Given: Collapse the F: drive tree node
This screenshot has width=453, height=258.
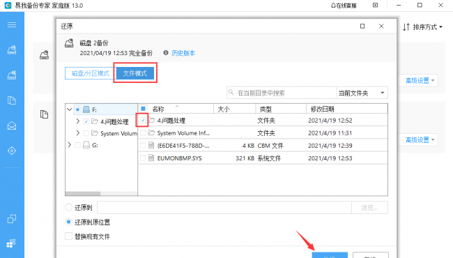Looking at the screenshot, I should pos(69,109).
